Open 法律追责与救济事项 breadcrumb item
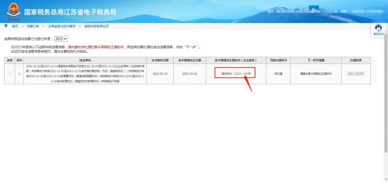This screenshot has height=184, width=388. coord(62,26)
